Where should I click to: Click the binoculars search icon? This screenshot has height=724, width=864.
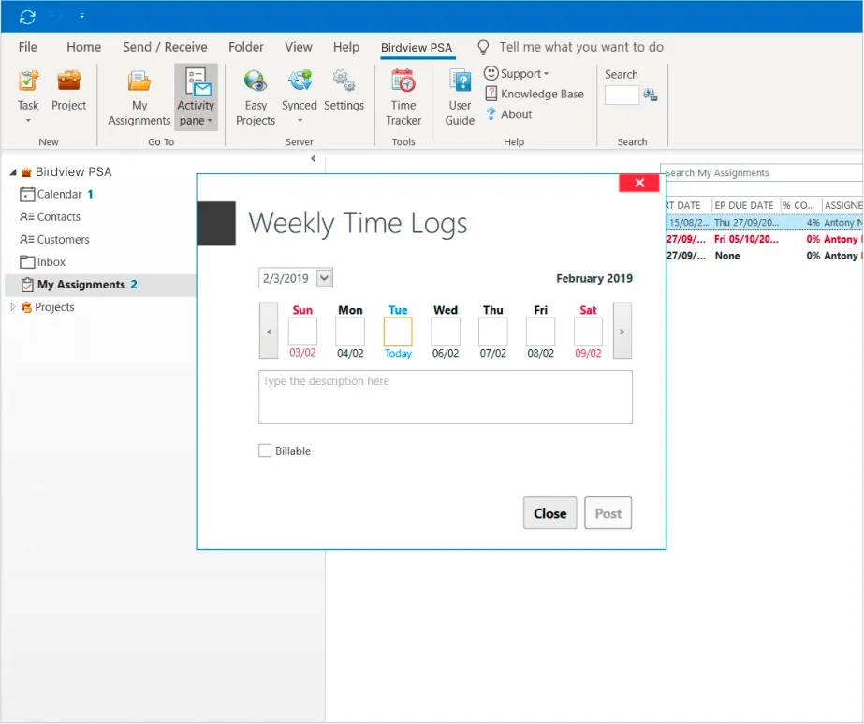tap(651, 95)
